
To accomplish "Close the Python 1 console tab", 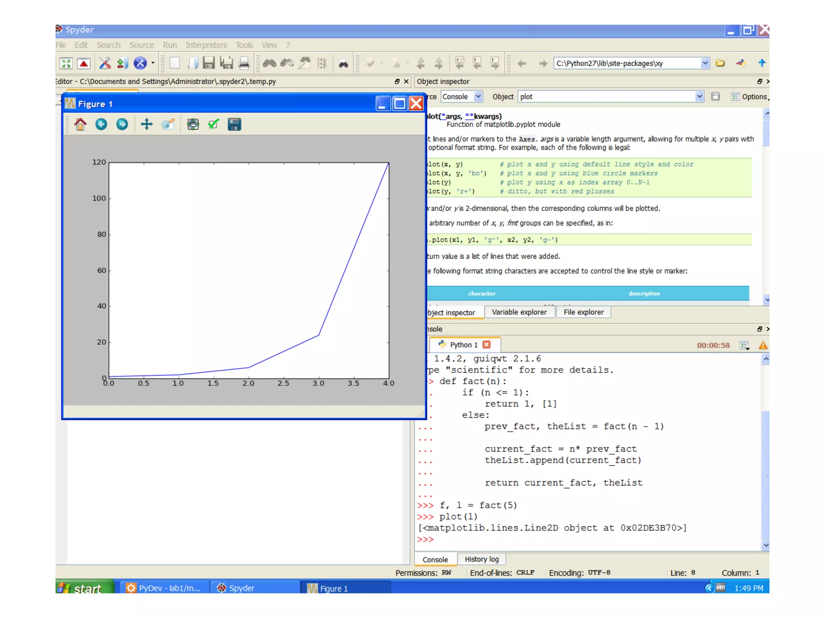I will pos(487,345).
